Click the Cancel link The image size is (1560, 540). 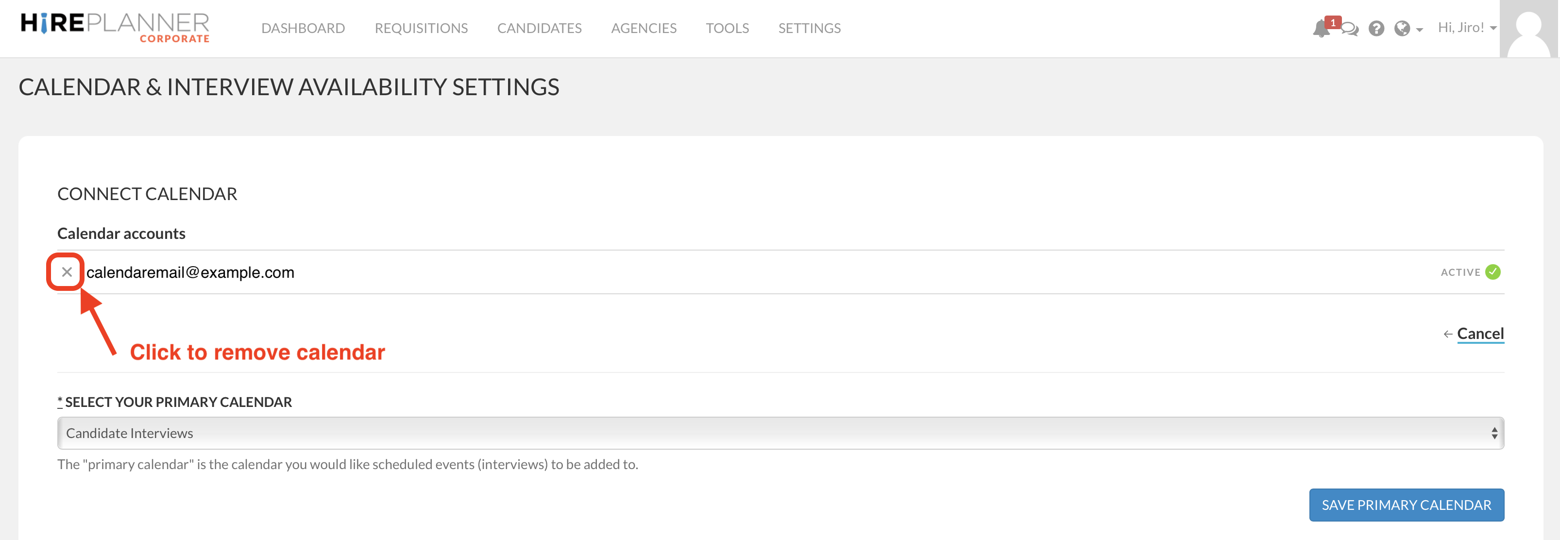point(1479,334)
